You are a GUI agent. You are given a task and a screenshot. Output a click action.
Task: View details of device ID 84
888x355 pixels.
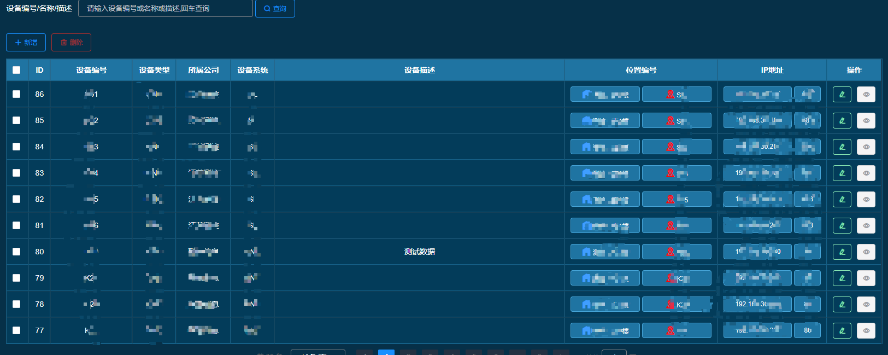(866, 147)
